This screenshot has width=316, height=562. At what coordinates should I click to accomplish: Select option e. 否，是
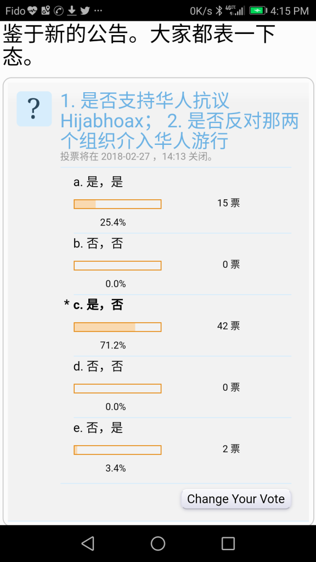pyautogui.click(x=98, y=428)
